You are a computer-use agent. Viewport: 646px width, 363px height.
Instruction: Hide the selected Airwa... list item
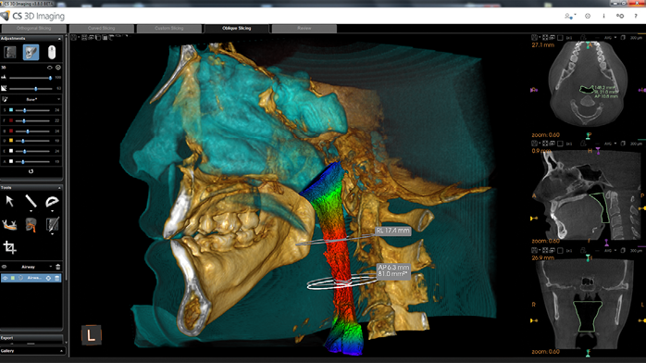pos(5,278)
